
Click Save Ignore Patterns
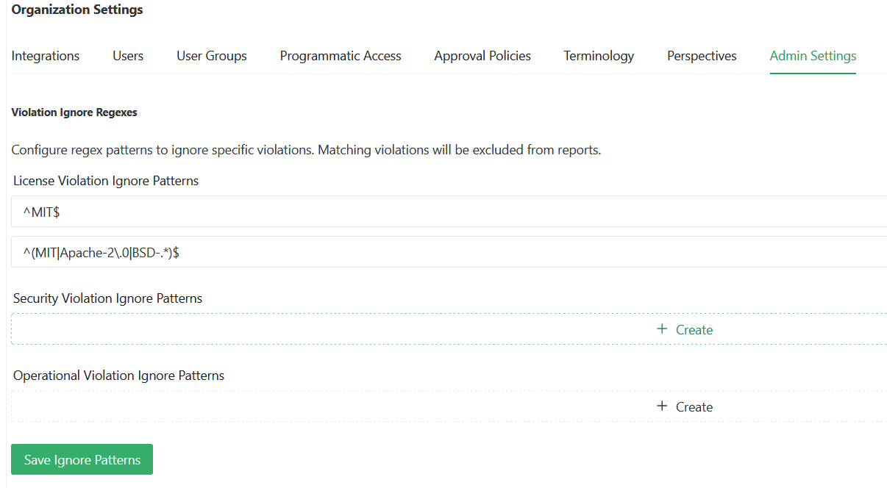tap(82, 459)
